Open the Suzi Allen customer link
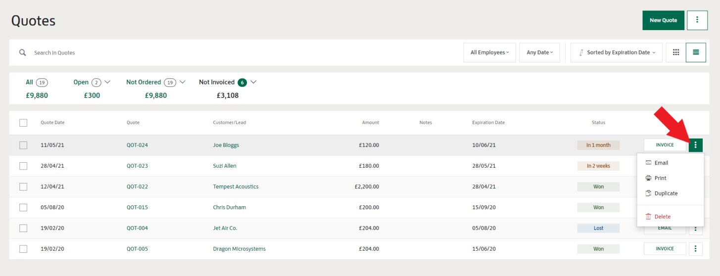Screen dimensions: 720x276 click(x=225, y=166)
